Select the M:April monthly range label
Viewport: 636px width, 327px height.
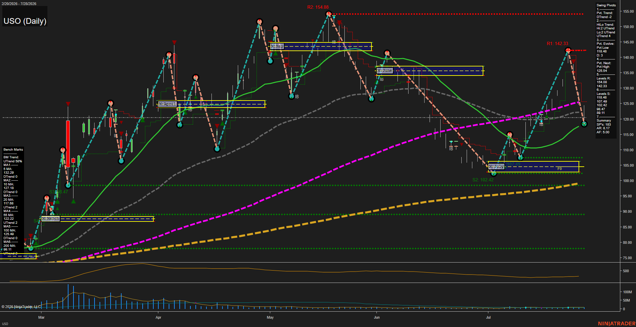click(x=167, y=104)
